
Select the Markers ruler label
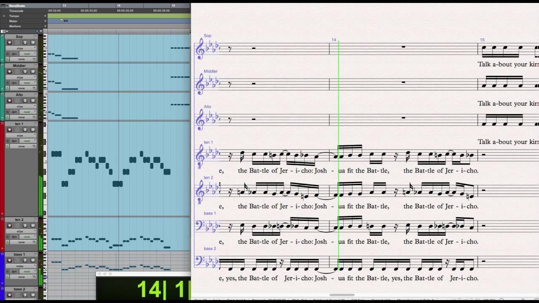coord(15,26)
